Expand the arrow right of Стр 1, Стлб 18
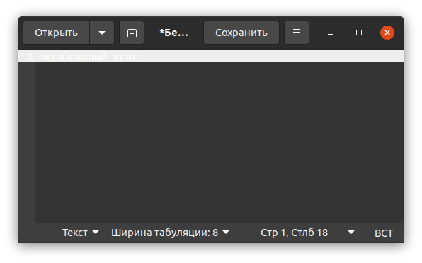The width and height of the screenshot is (422, 263). (351, 233)
